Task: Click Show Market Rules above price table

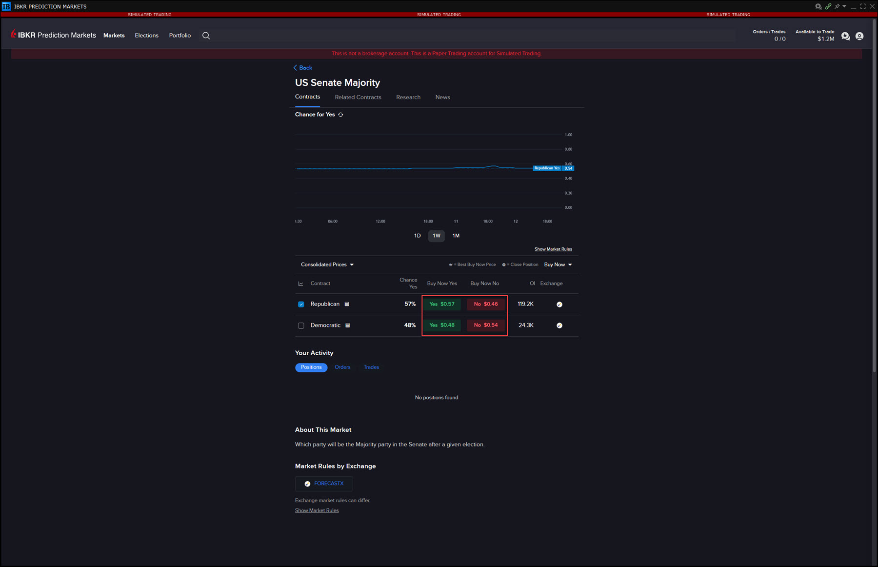Action: click(x=553, y=249)
